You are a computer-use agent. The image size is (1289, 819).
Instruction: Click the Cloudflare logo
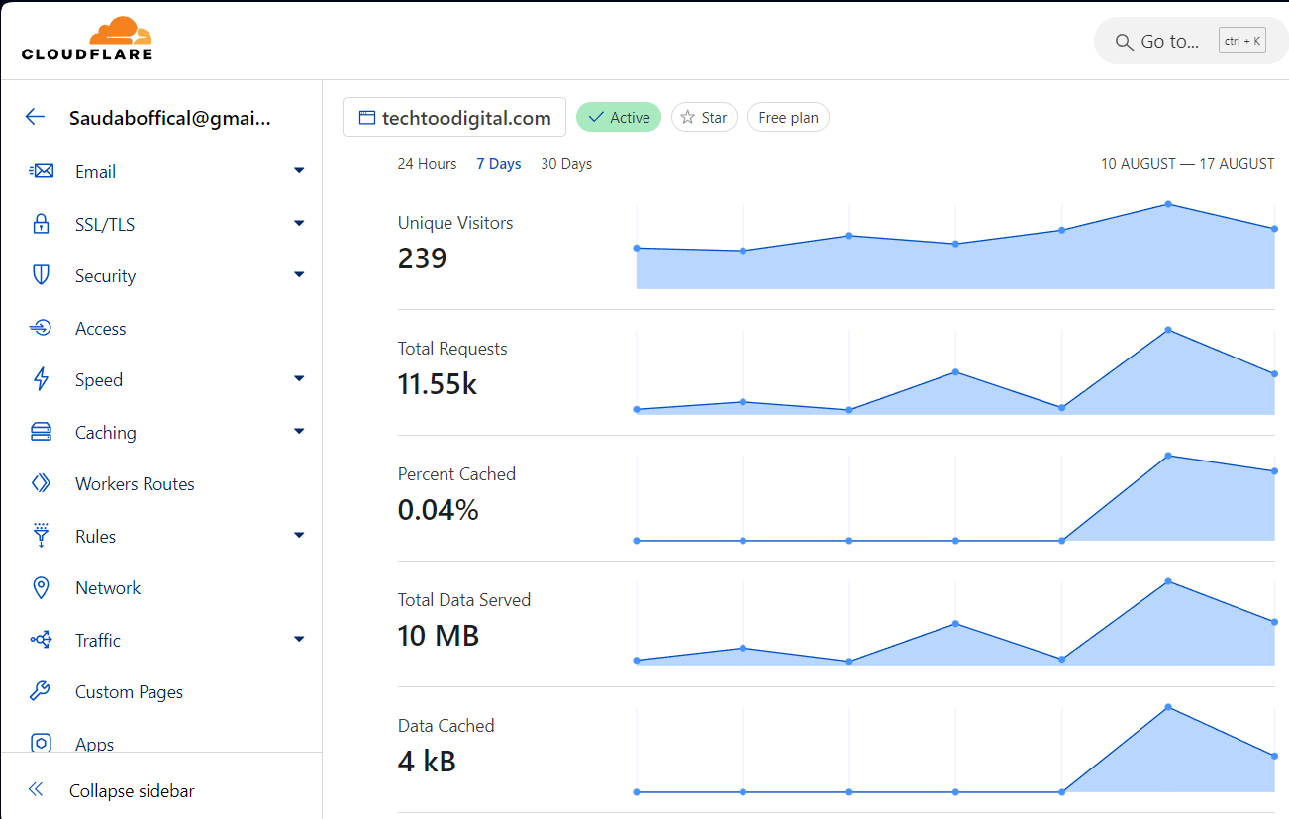coord(87,39)
